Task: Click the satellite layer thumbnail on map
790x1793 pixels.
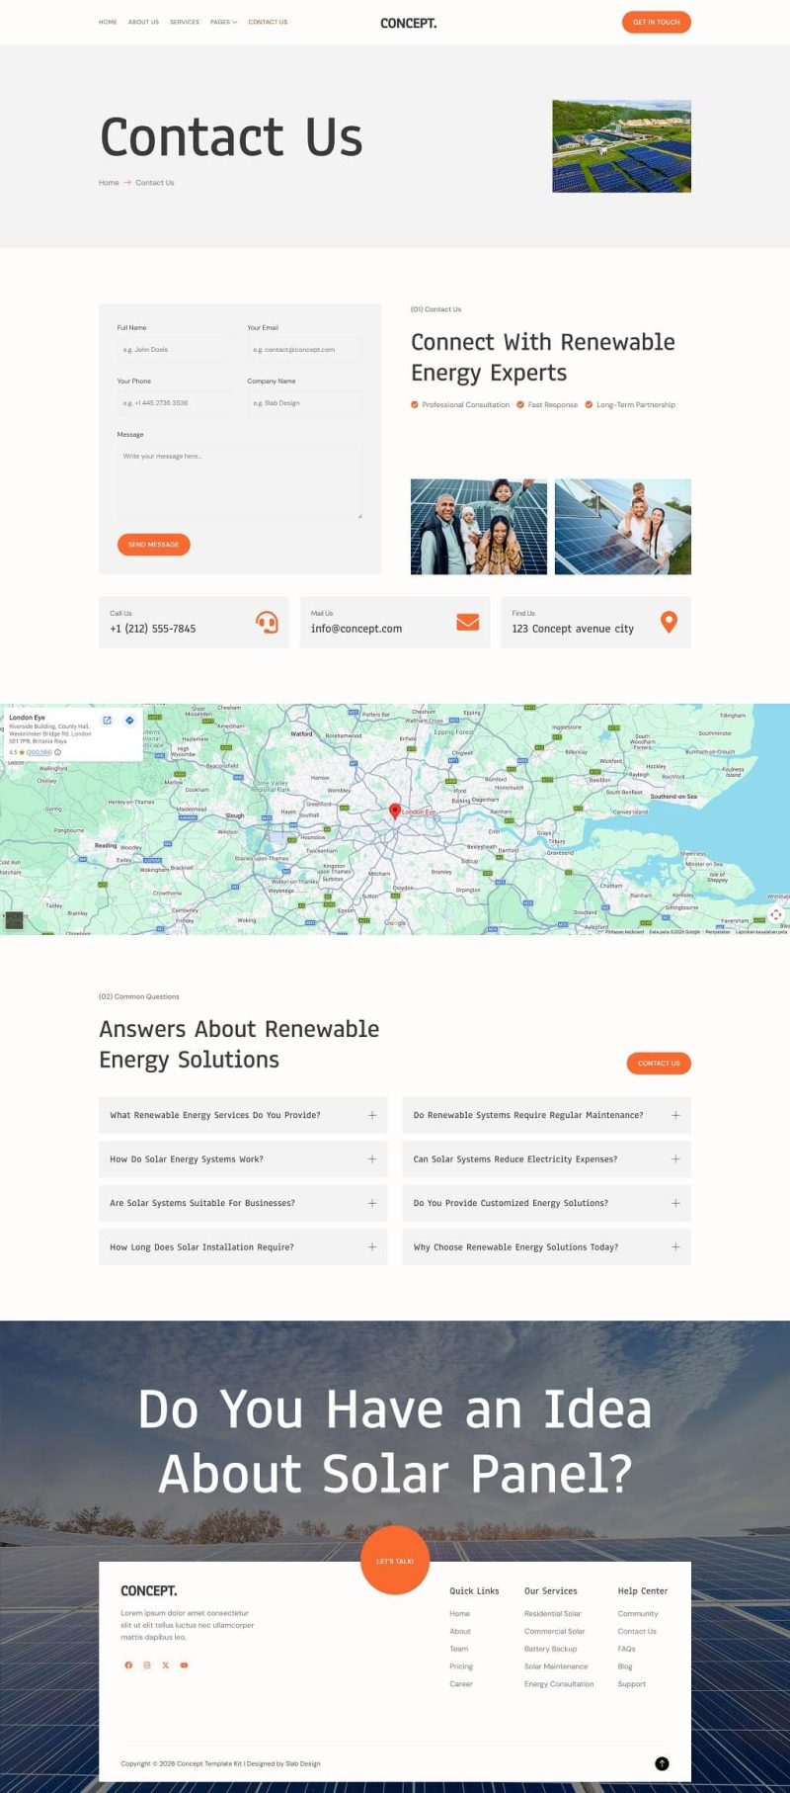Action: pyautogui.click(x=14, y=920)
